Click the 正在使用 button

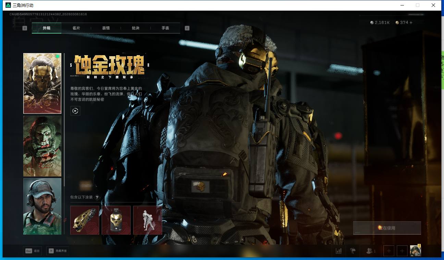coord(387,228)
